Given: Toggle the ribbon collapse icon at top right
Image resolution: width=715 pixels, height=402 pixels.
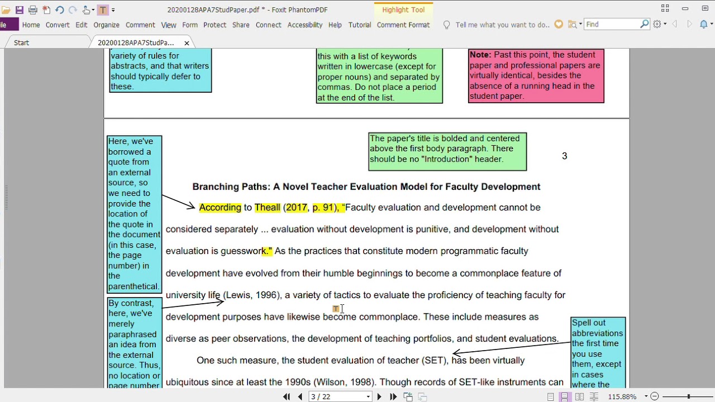Looking at the screenshot, I should [665, 8].
